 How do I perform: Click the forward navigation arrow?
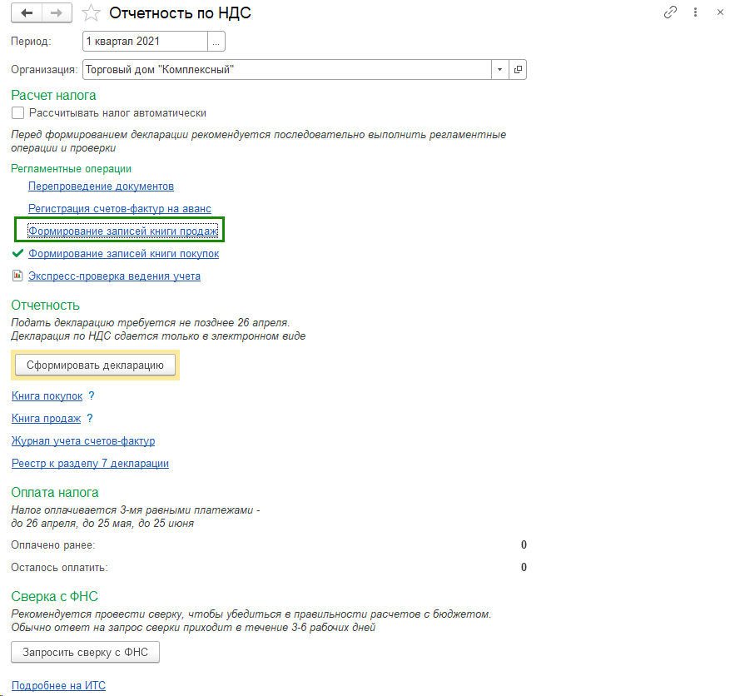[x=57, y=13]
